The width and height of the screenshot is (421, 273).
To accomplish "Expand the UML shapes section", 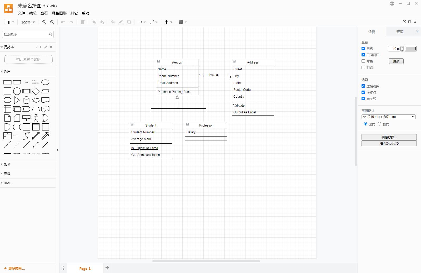I will [7, 183].
